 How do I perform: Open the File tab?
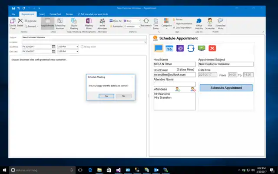13,14
